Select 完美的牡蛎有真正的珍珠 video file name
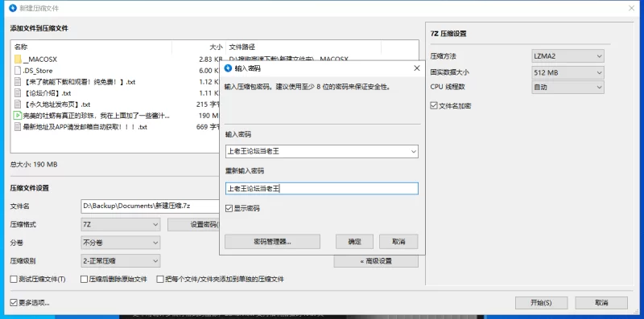This screenshot has height=319, width=644. [x=96, y=116]
